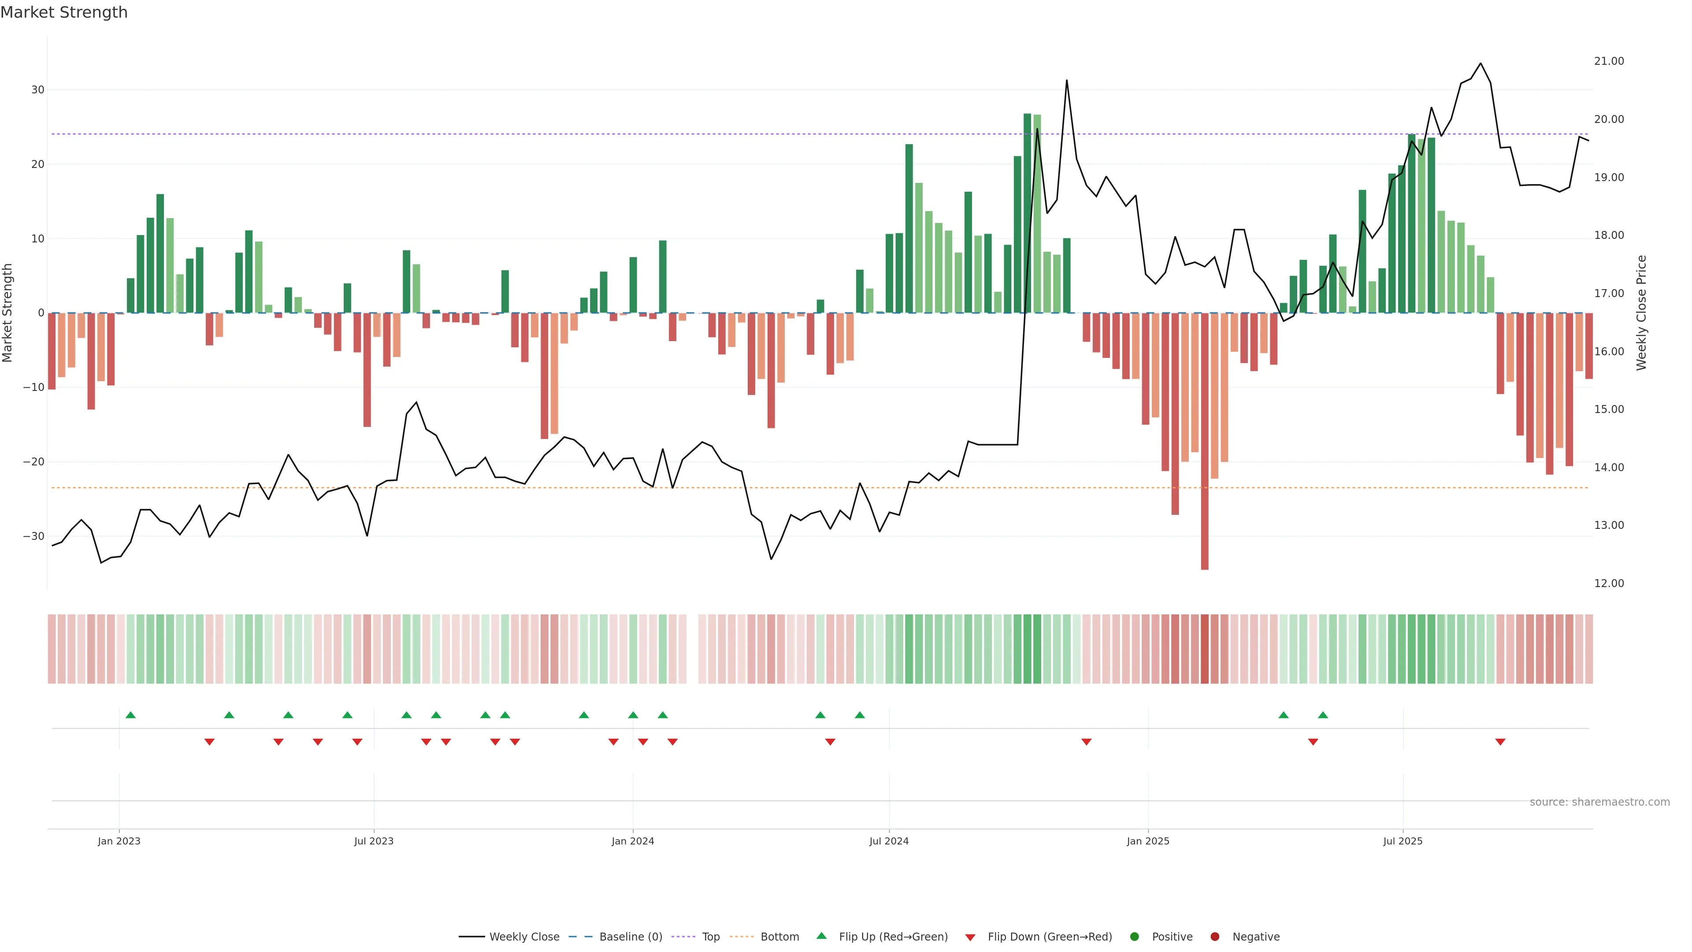1692x952 pixels.
Task: Click the Jan 2024 x-axis label
Action: coord(633,841)
